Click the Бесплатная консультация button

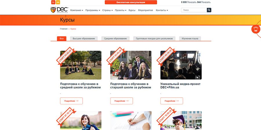tap(131, 2)
